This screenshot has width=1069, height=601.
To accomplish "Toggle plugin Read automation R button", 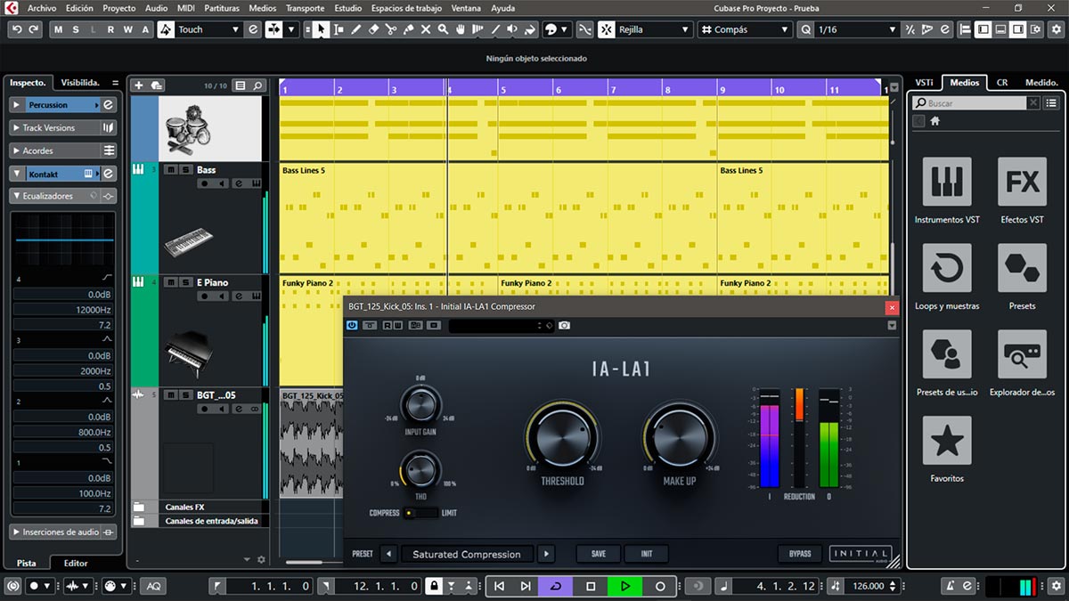I will [x=388, y=326].
